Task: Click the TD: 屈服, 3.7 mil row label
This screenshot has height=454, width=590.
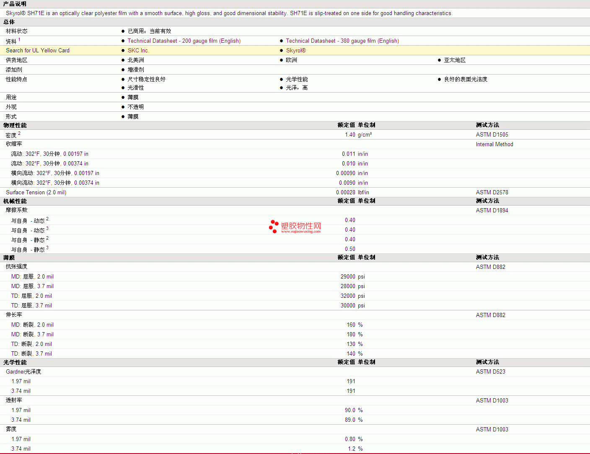Action: pyautogui.click(x=31, y=305)
